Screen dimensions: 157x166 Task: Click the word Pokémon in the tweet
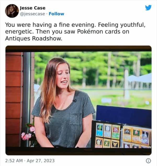click(90, 31)
